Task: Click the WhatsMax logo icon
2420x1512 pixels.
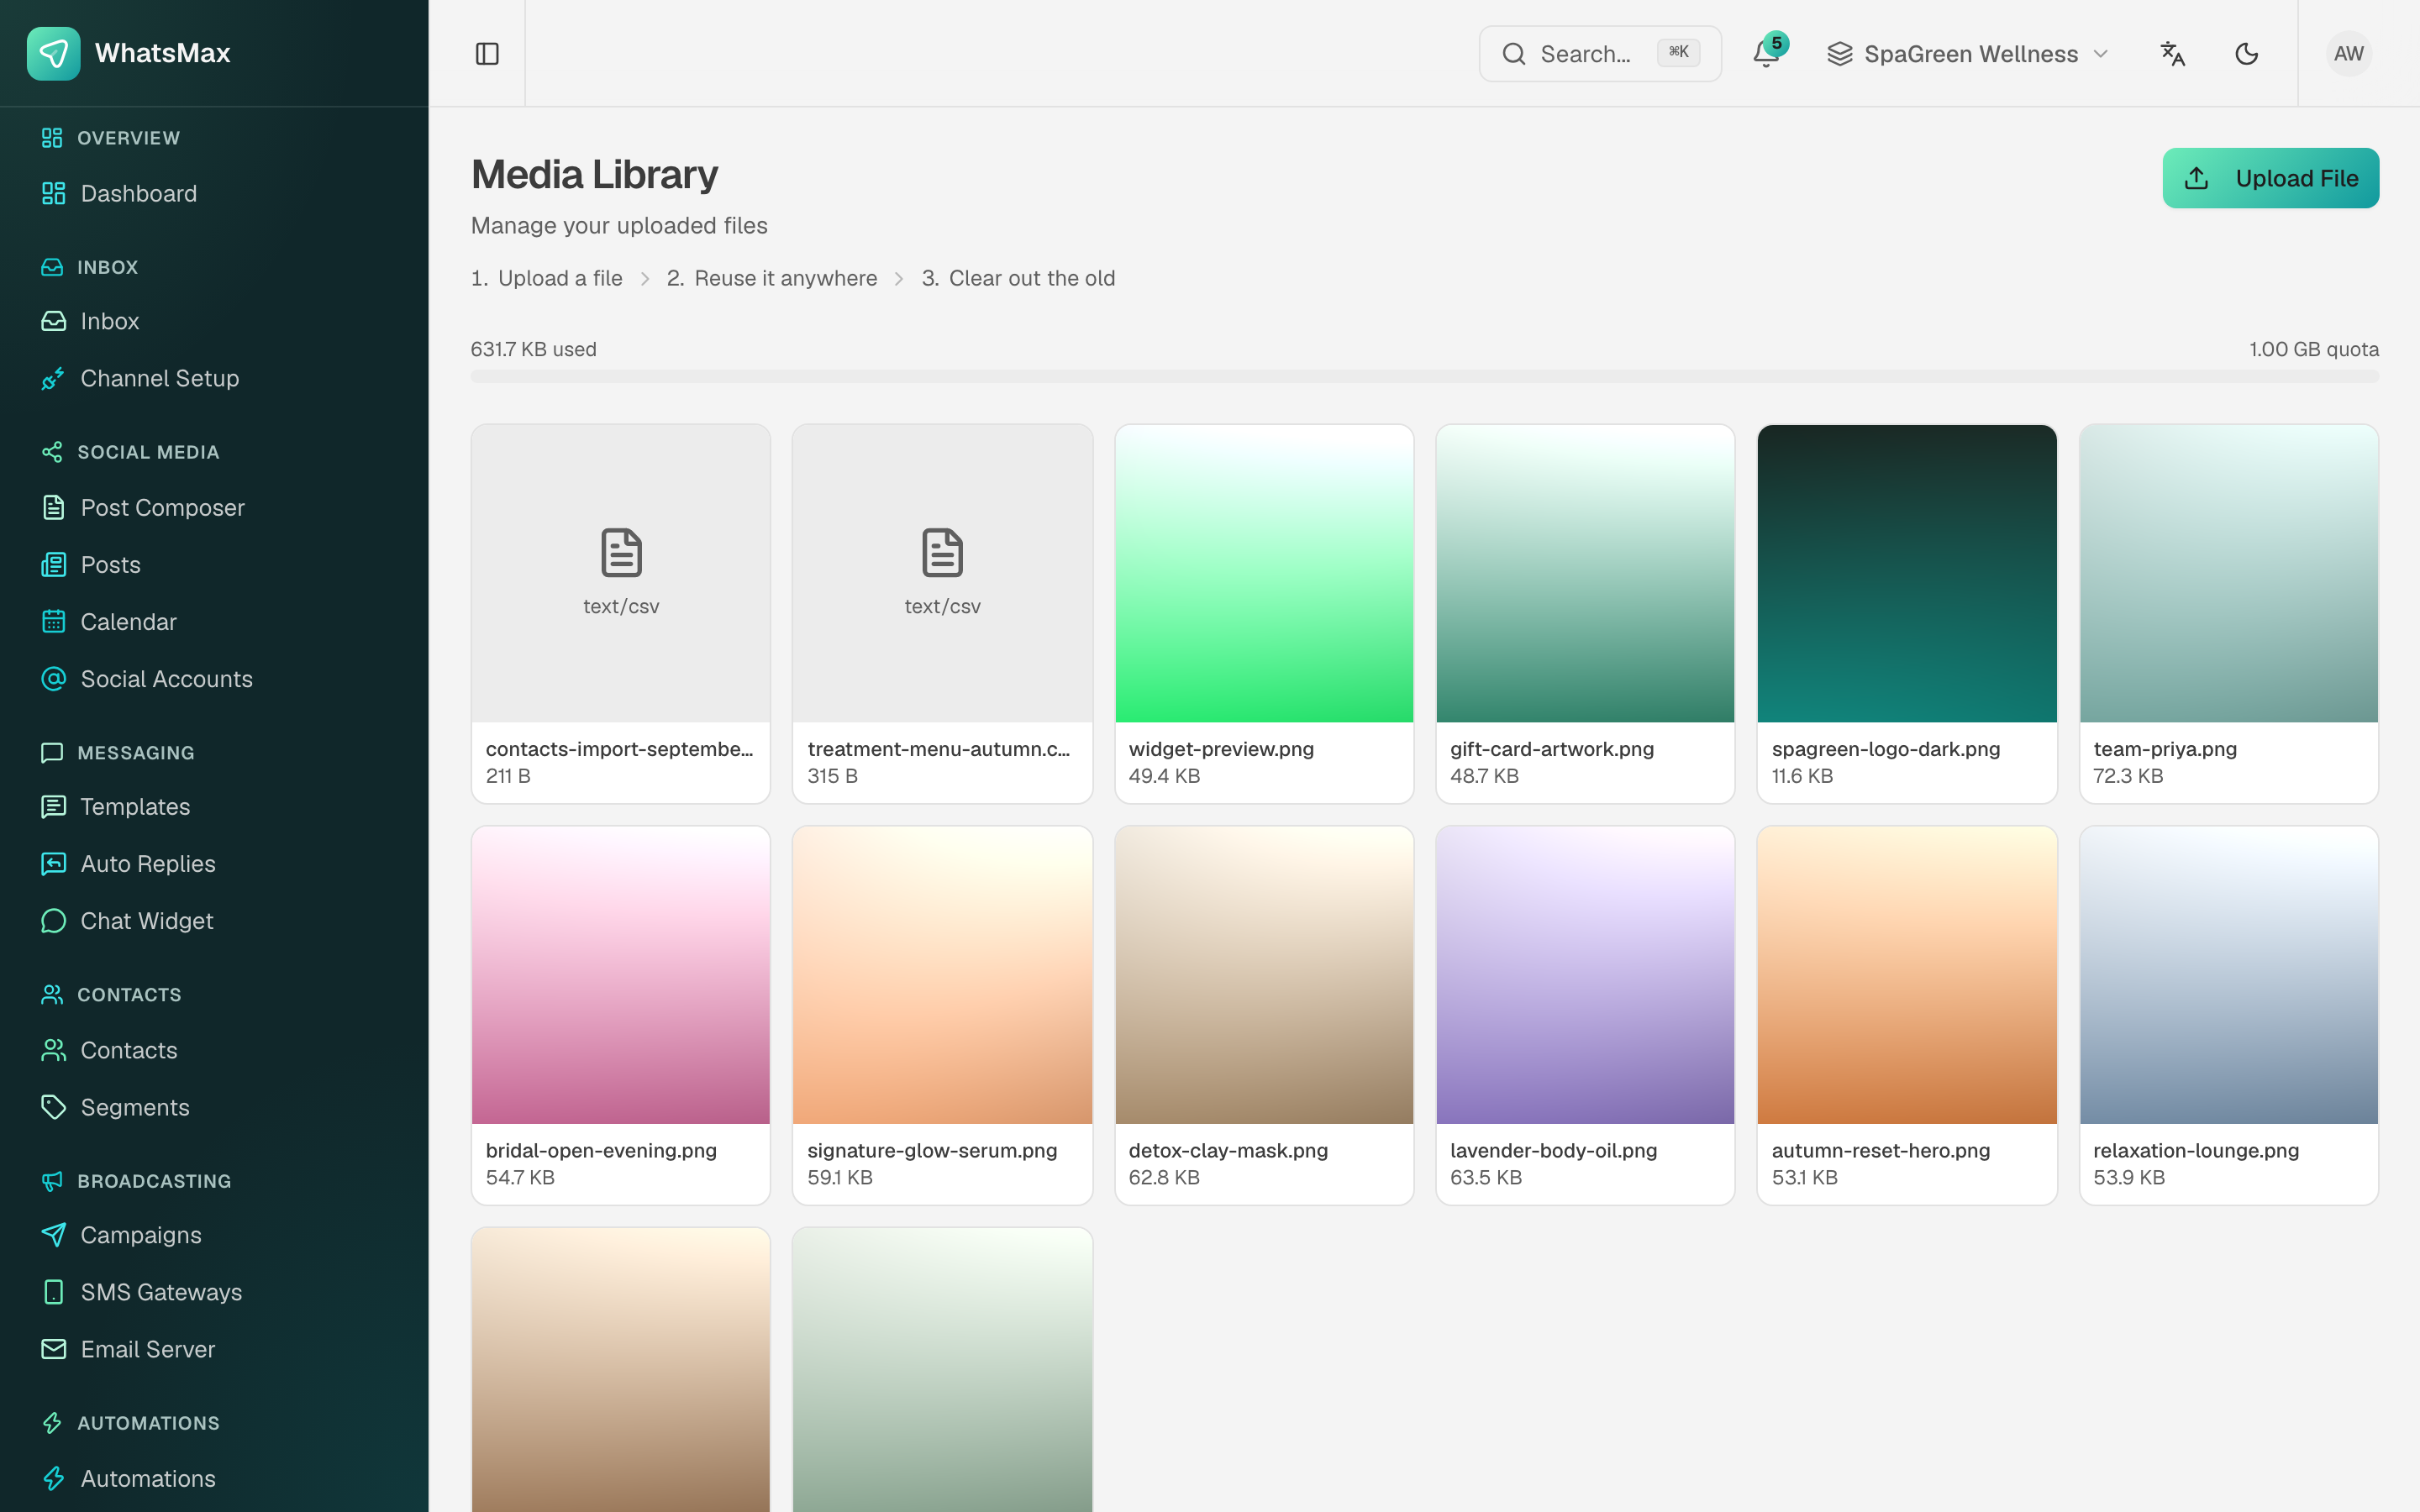Action: 53,53
